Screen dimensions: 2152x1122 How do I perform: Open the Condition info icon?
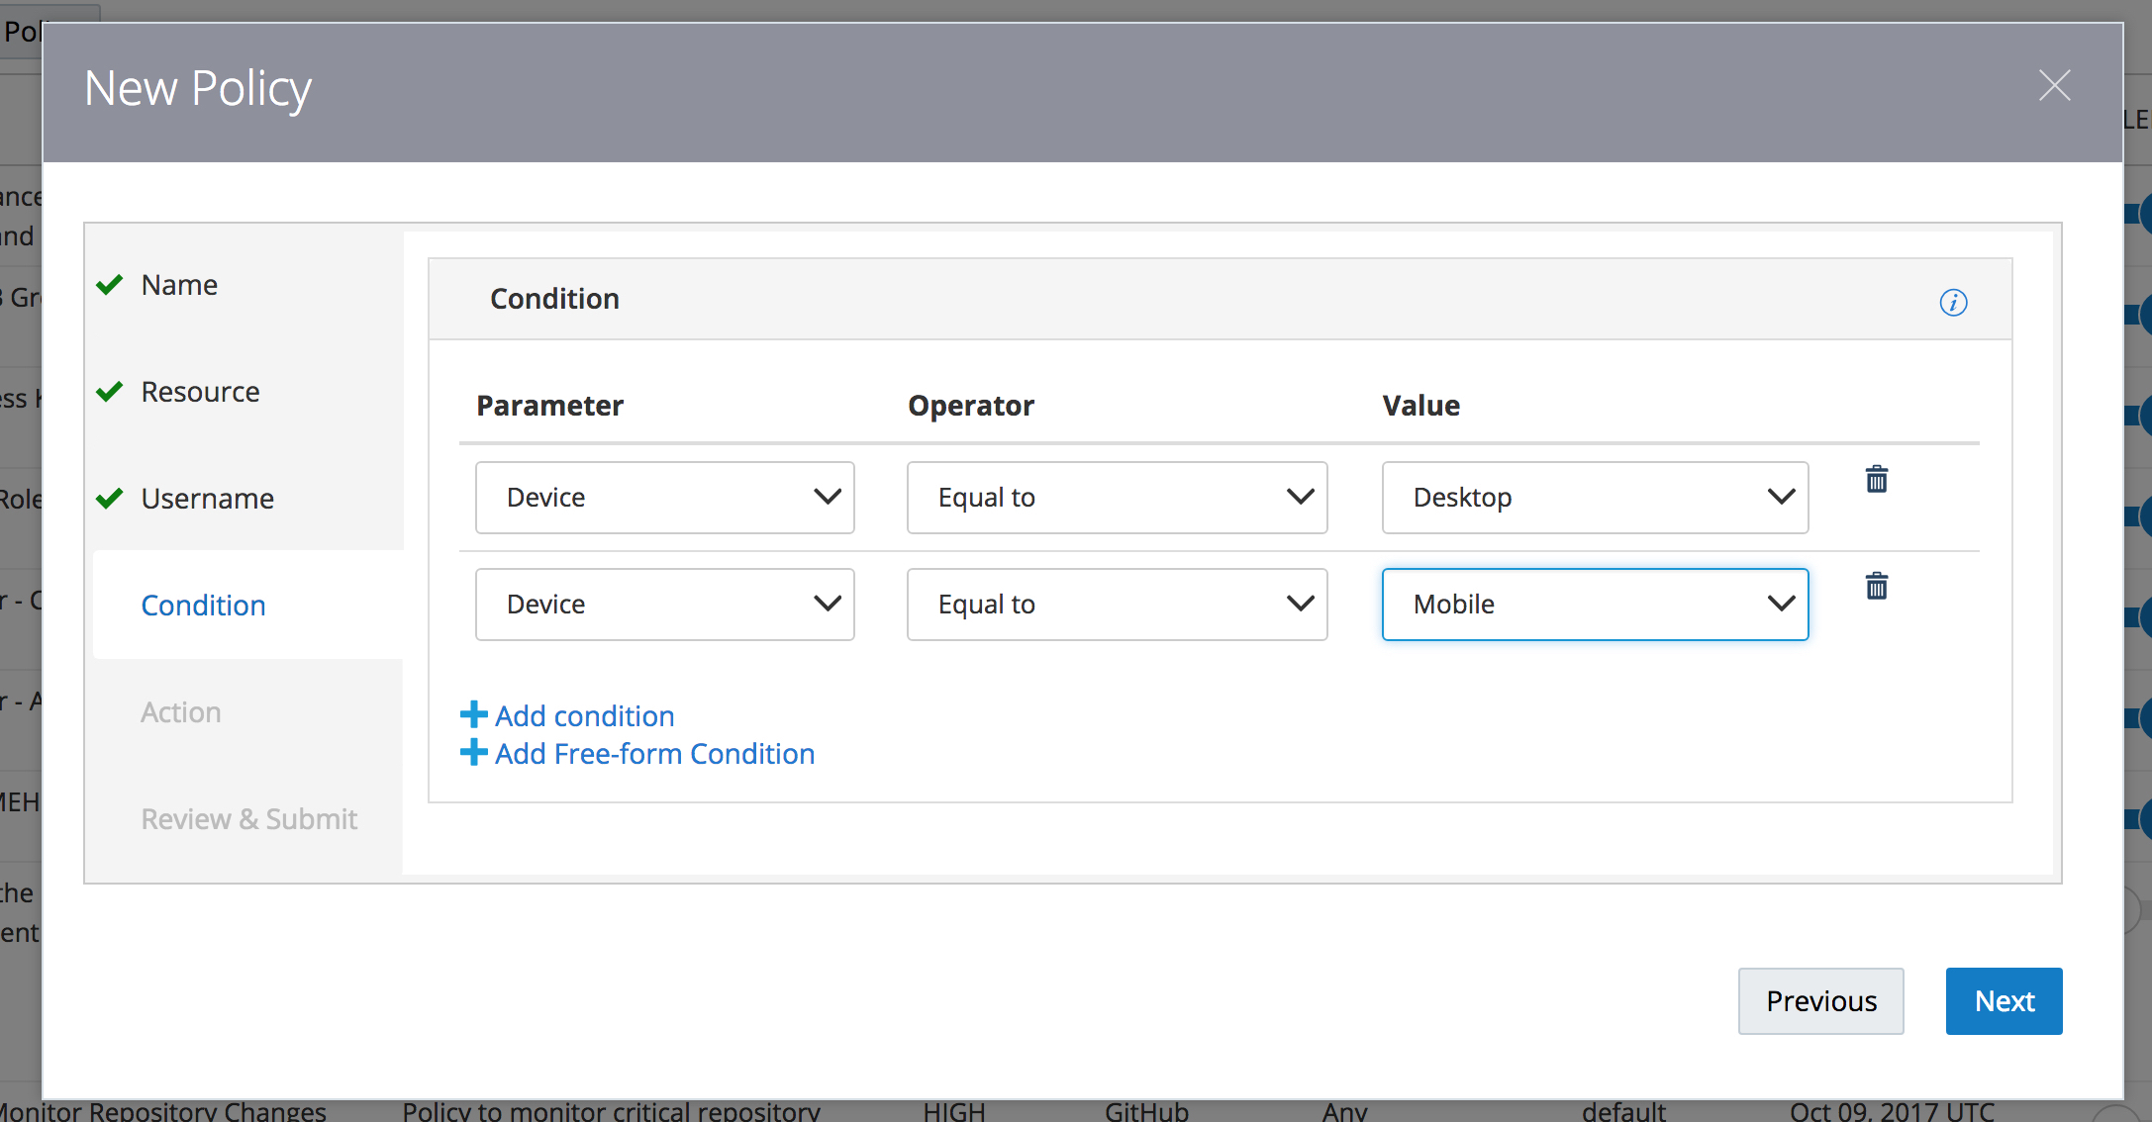click(x=1953, y=302)
